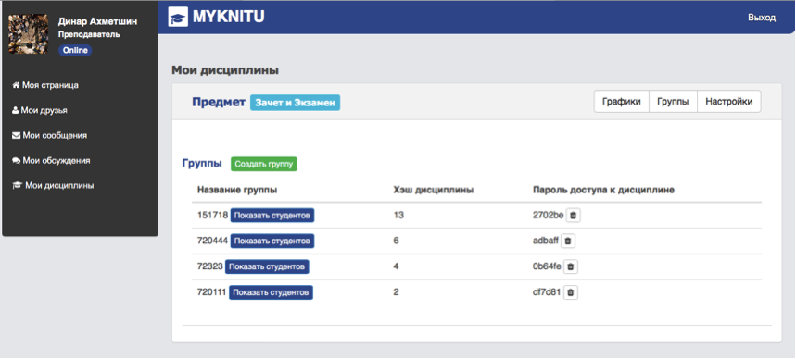
Task: Click password value 0b64fe
Action: (x=547, y=266)
